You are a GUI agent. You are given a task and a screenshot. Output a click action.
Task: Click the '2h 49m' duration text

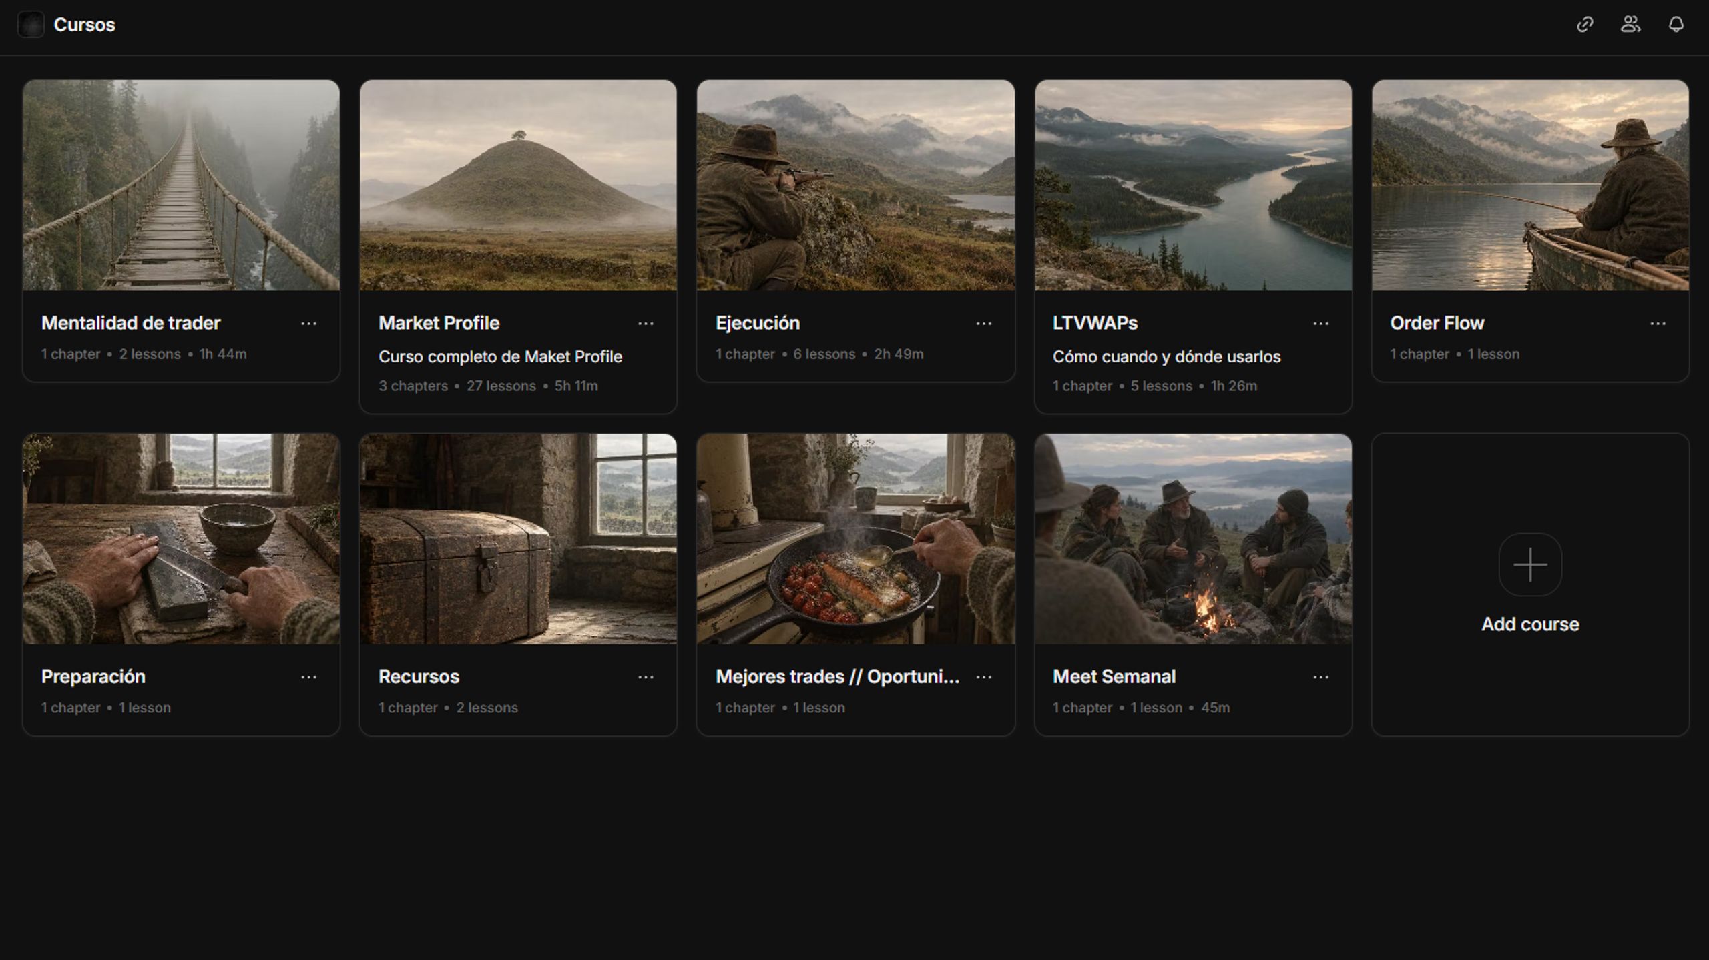(899, 354)
